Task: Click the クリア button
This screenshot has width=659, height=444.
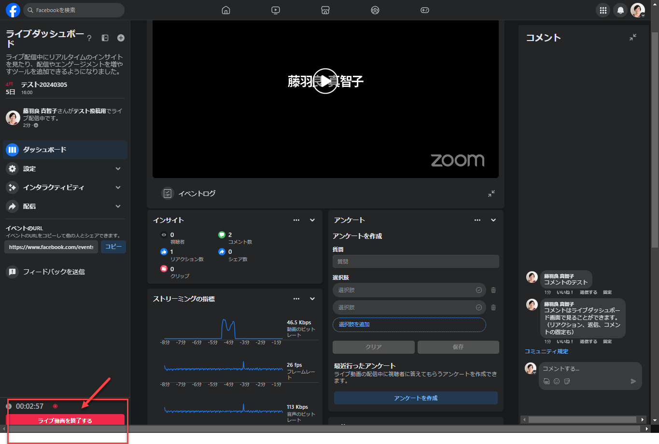Action: click(374, 347)
